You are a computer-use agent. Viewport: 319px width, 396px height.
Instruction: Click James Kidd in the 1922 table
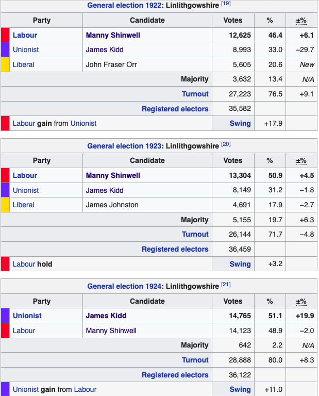pos(105,50)
